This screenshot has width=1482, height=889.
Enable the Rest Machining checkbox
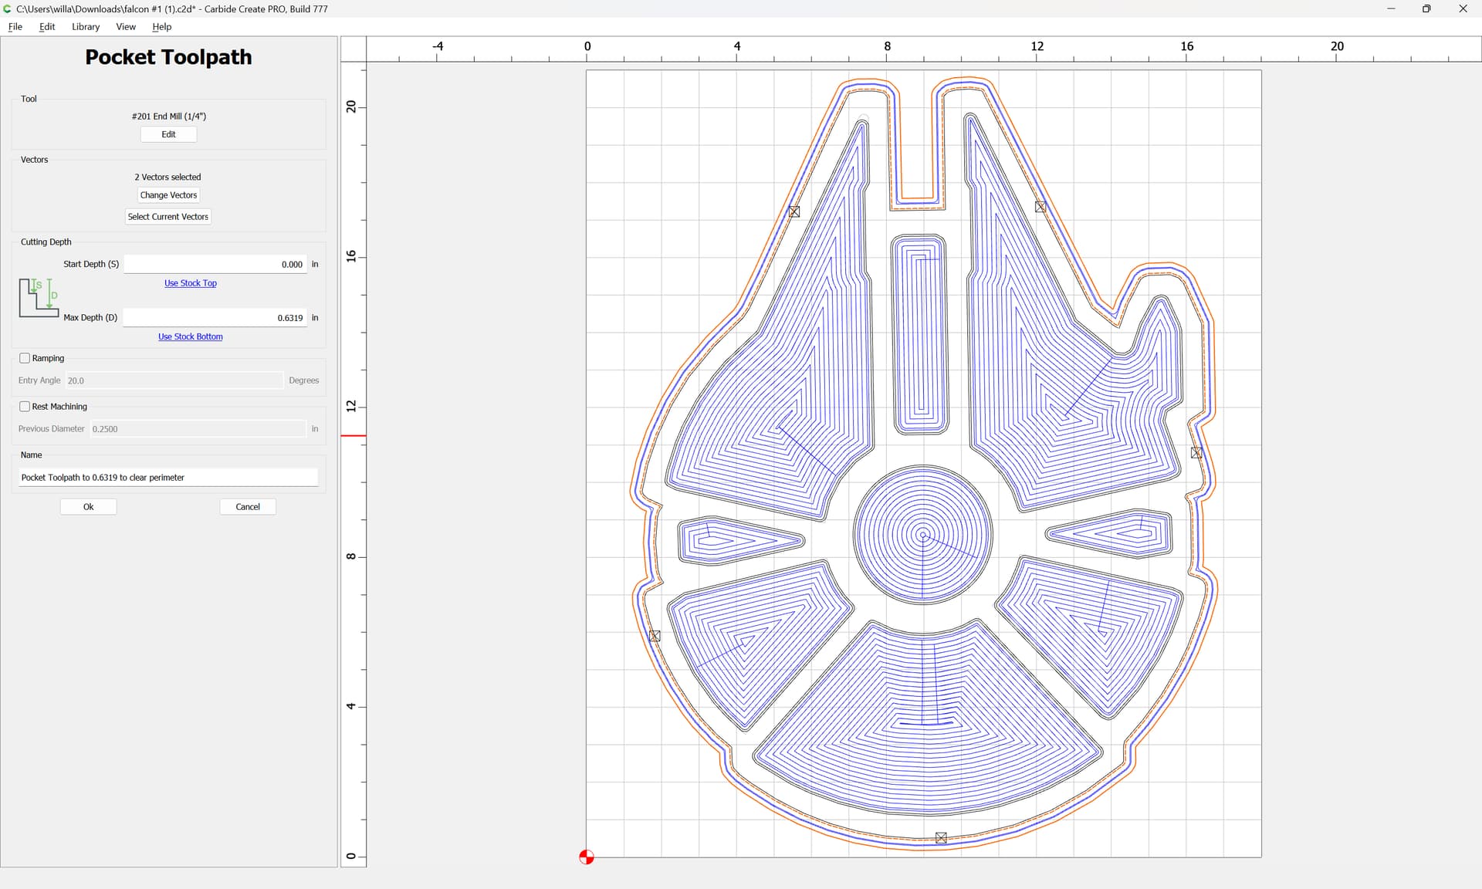pos(25,407)
